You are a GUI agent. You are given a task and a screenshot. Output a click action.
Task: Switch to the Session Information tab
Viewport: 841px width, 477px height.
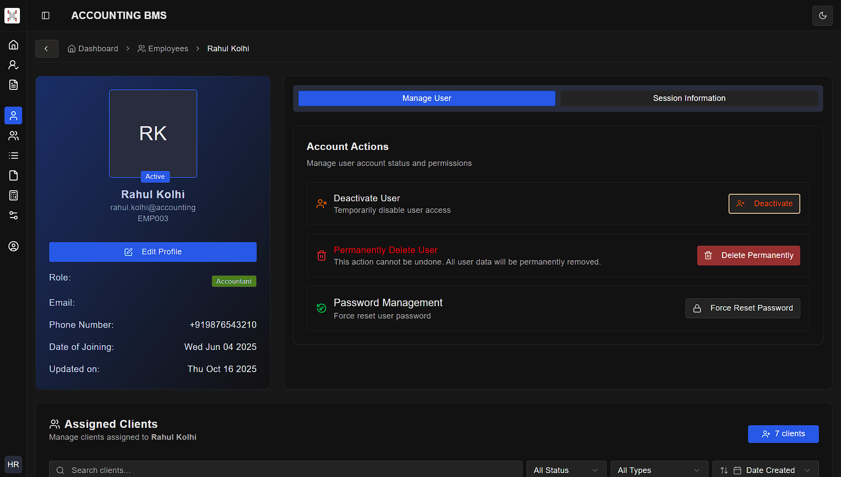click(x=689, y=98)
